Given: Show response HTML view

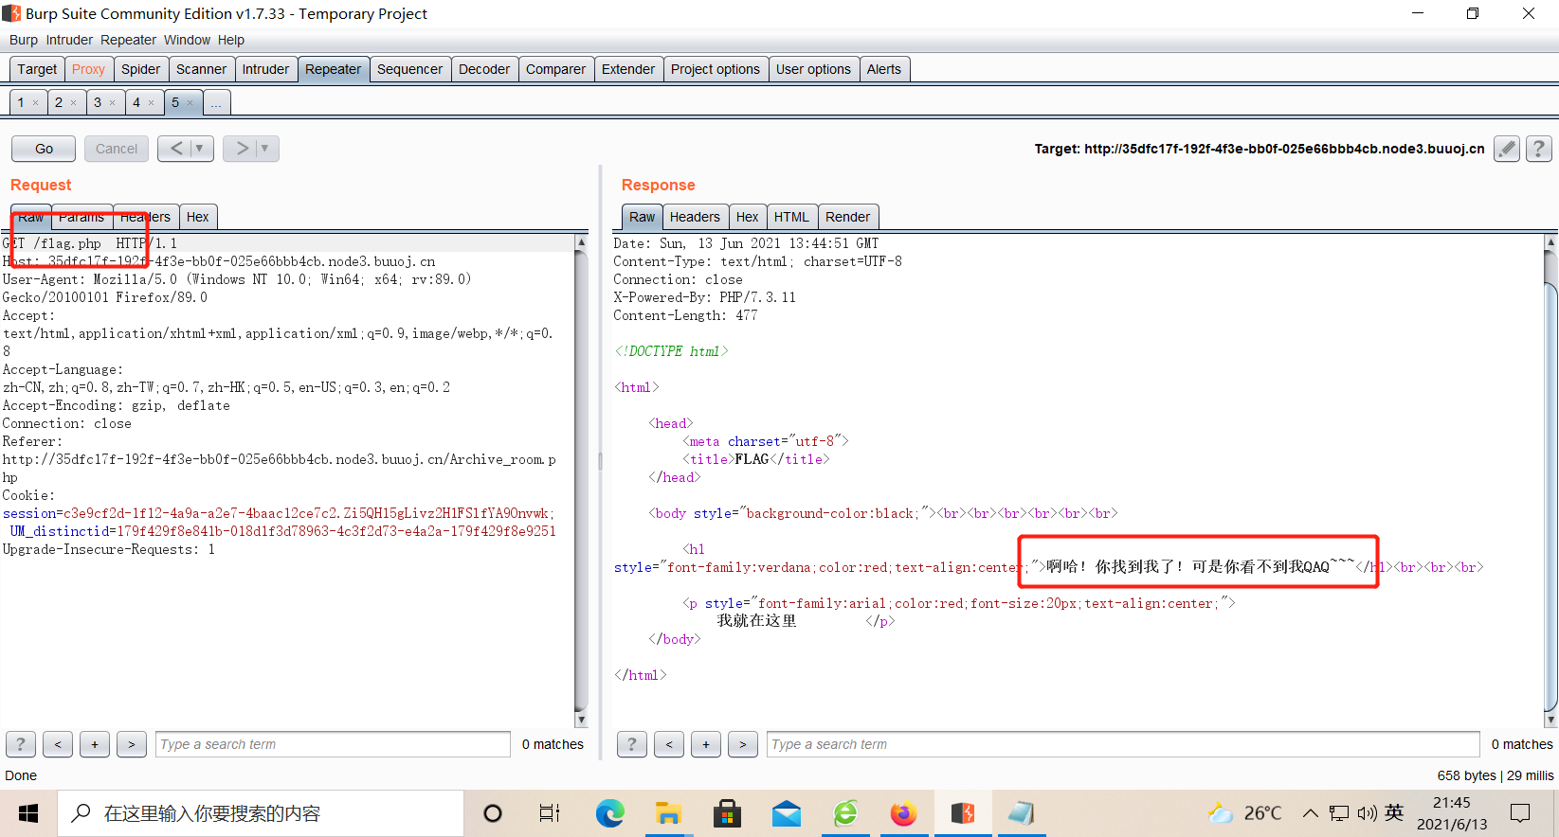Looking at the screenshot, I should (x=791, y=217).
